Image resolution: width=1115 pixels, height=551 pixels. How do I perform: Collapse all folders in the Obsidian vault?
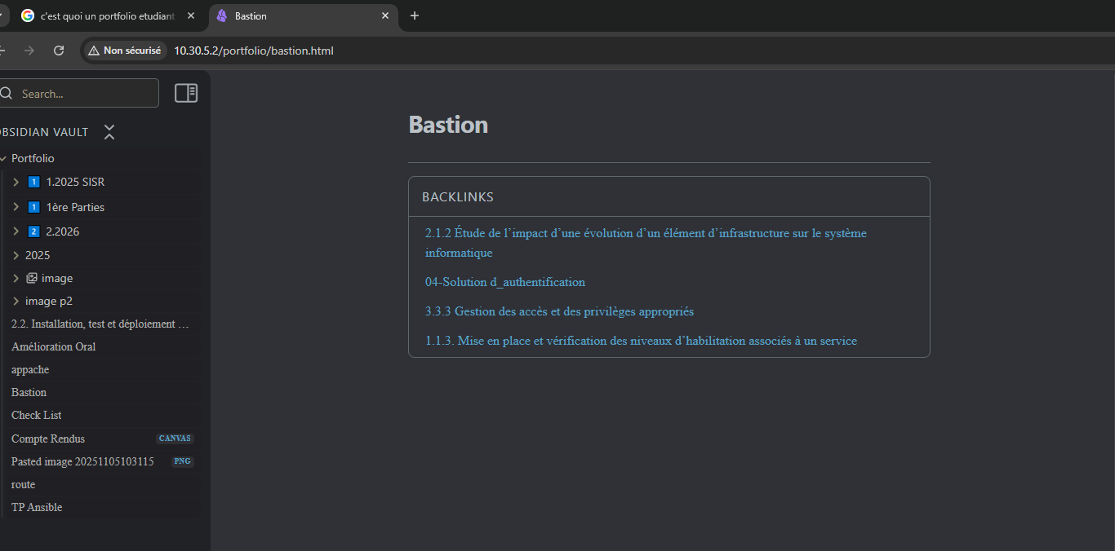[109, 132]
